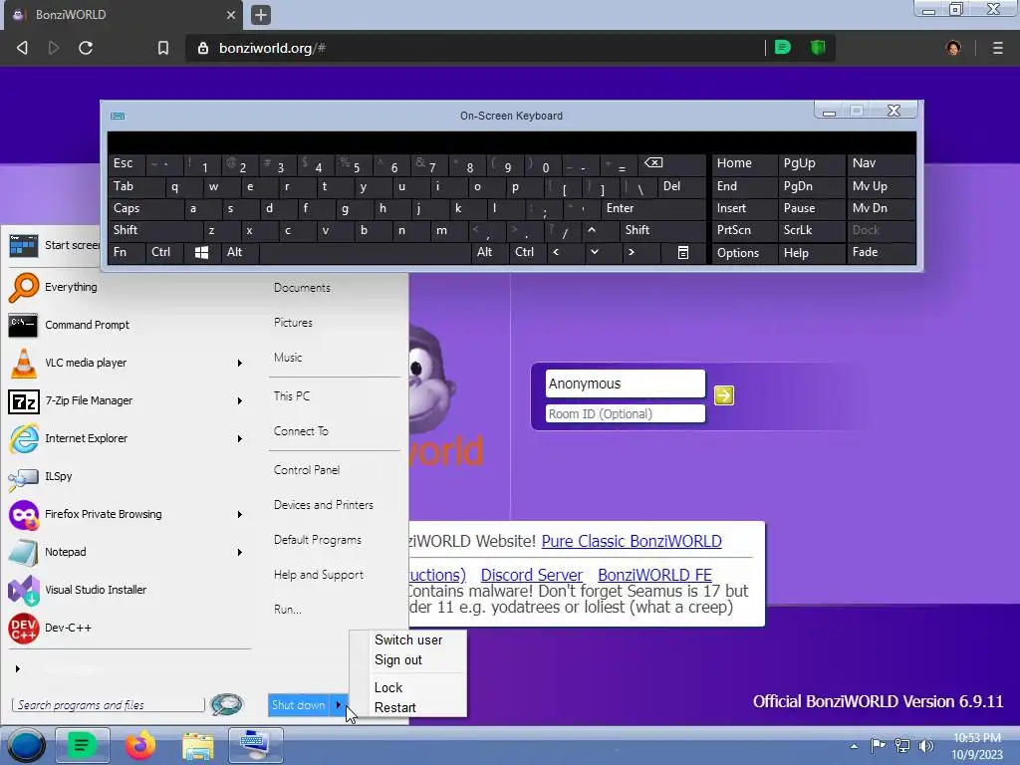Launch Dev-C++ from Start menu

(x=68, y=628)
